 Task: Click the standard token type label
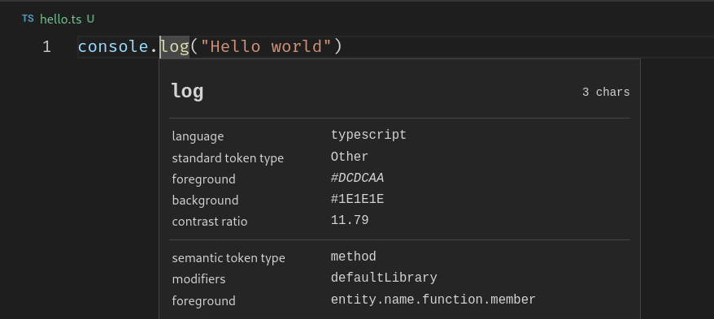(x=228, y=158)
